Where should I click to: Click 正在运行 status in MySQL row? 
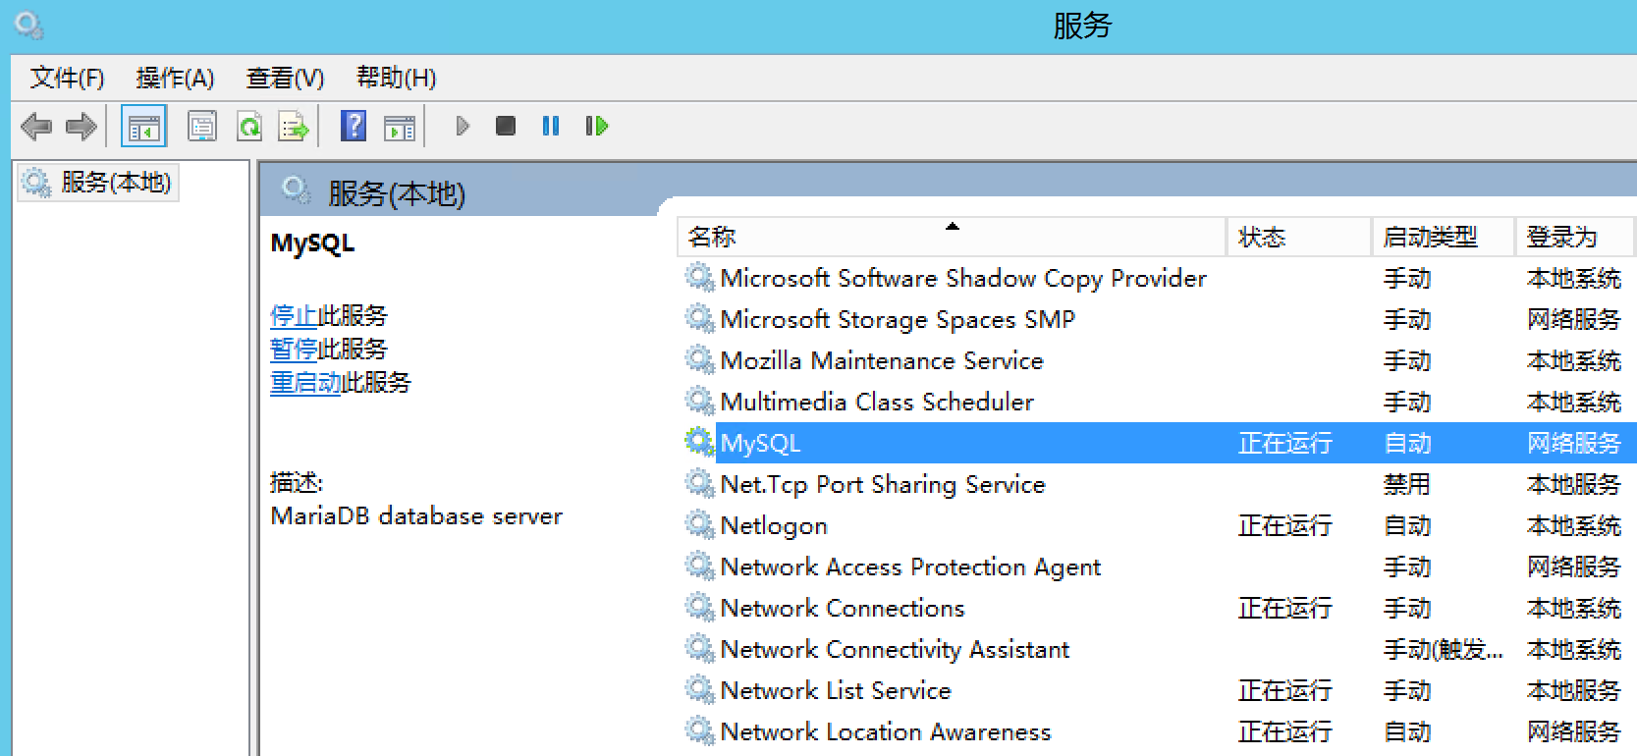[x=1284, y=443]
